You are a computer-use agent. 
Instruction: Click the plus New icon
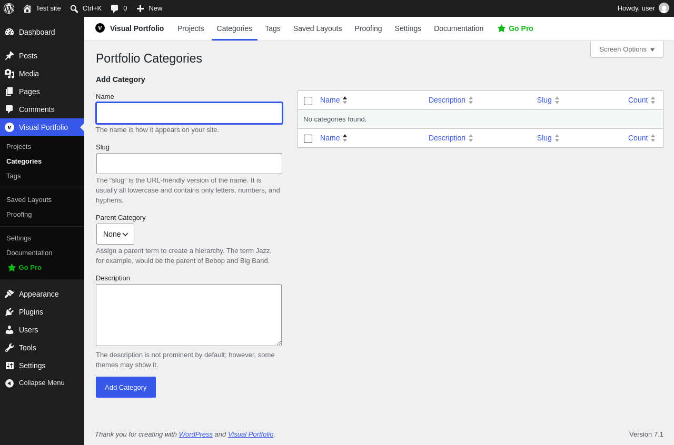tap(140, 8)
